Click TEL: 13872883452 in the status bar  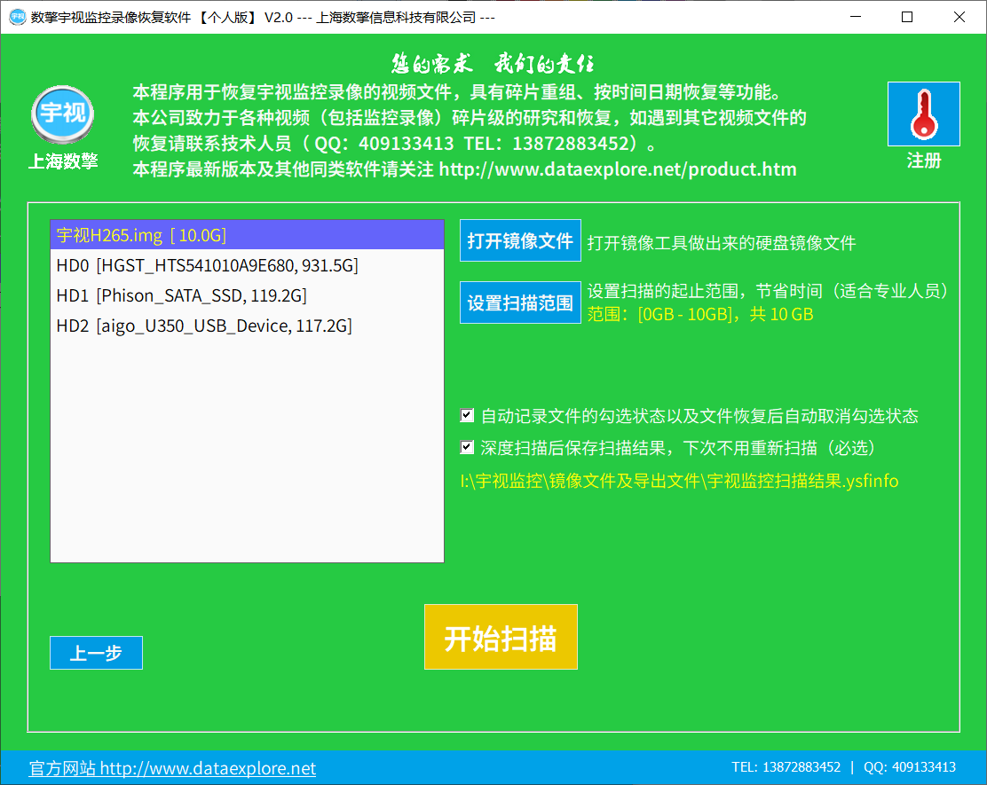tap(786, 767)
